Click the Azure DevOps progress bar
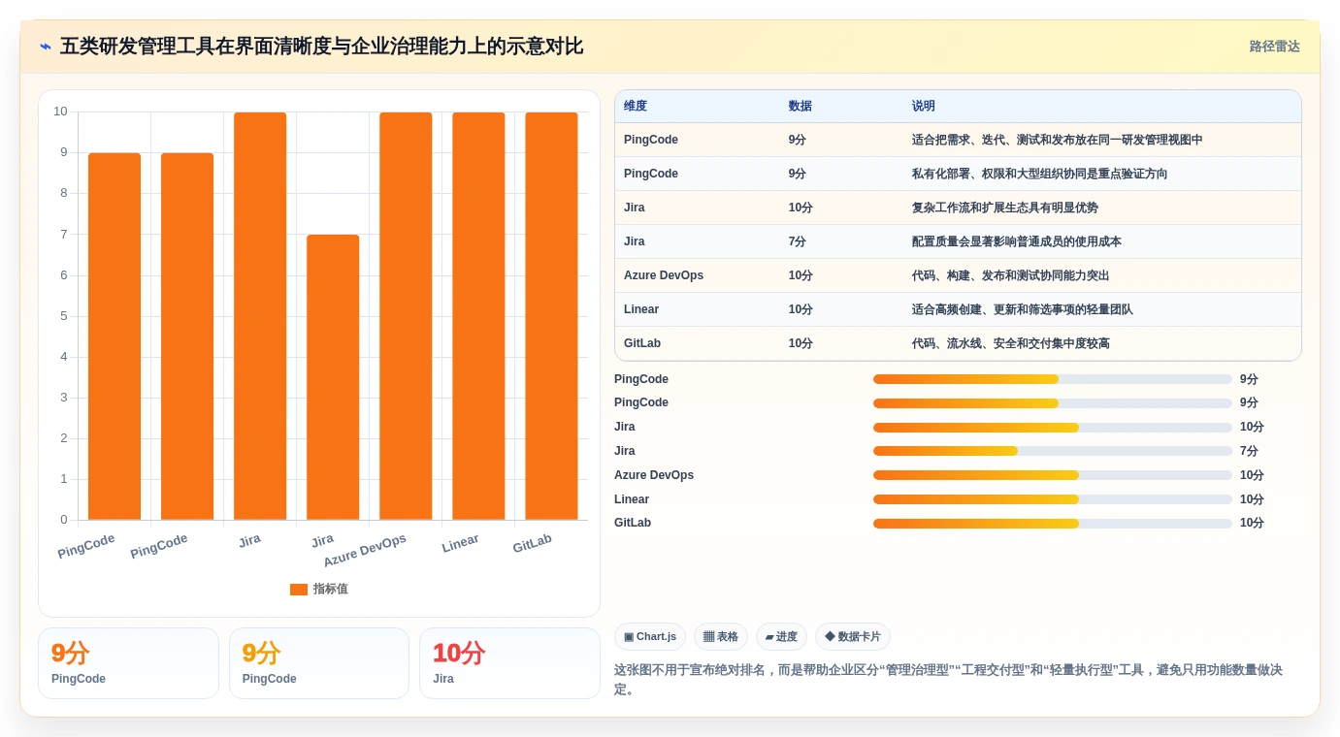 pyautogui.click(x=1053, y=475)
